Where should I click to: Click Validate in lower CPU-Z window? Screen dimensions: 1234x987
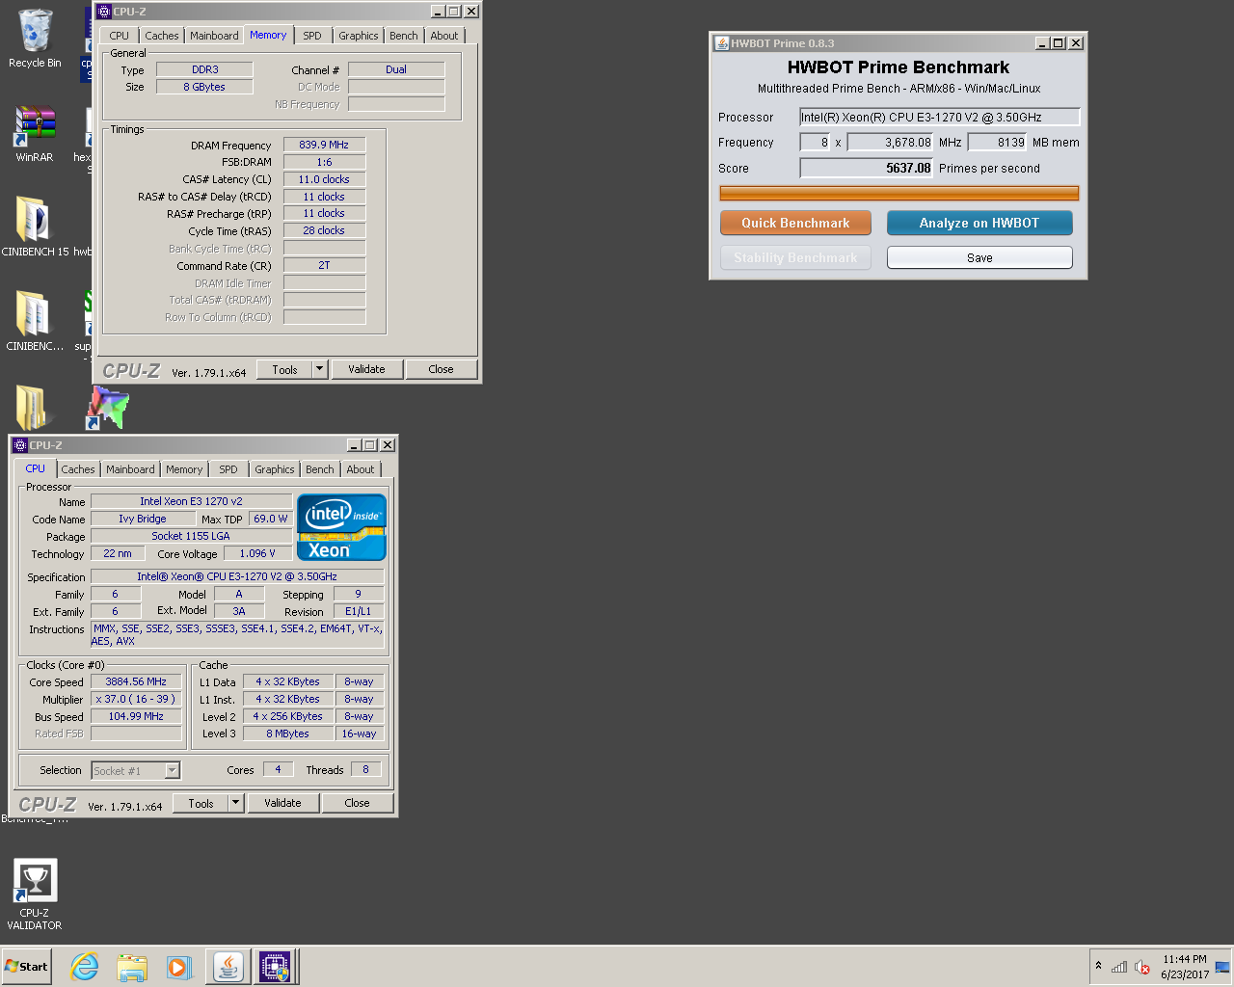point(282,803)
